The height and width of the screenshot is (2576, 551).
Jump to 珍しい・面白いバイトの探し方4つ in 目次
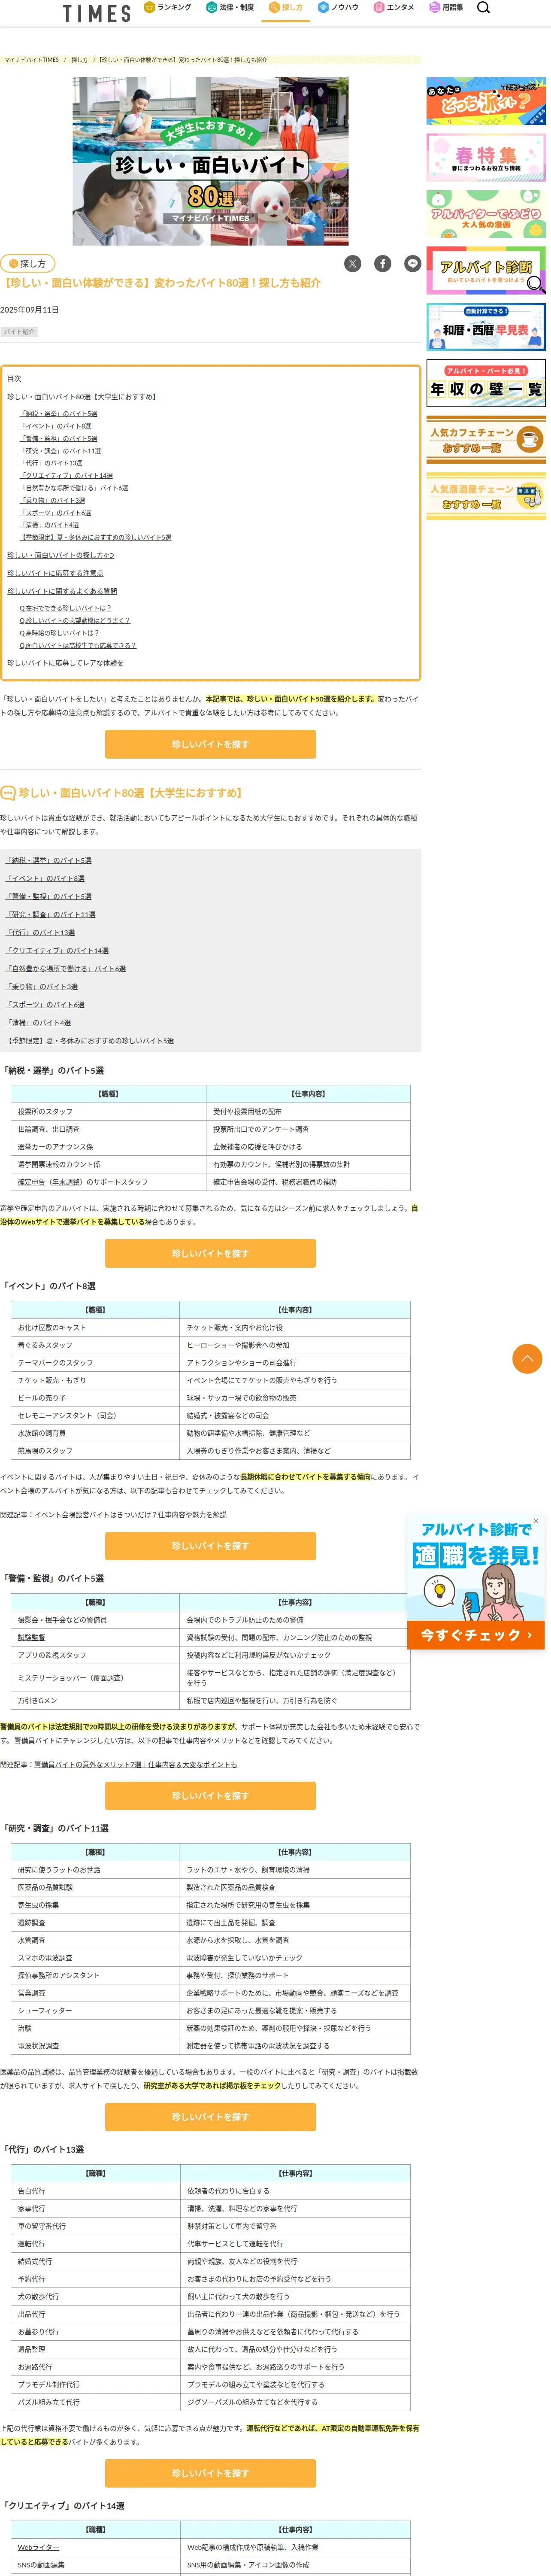tap(61, 555)
